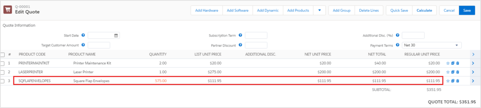The width and height of the screenshot is (481, 108).
Task: Click REGULAR UNIT PRICE column header
Action: [422, 54]
